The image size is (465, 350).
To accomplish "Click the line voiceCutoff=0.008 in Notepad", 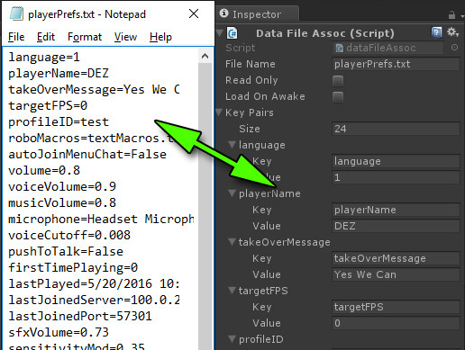I will pyautogui.click(x=69, y=235).
